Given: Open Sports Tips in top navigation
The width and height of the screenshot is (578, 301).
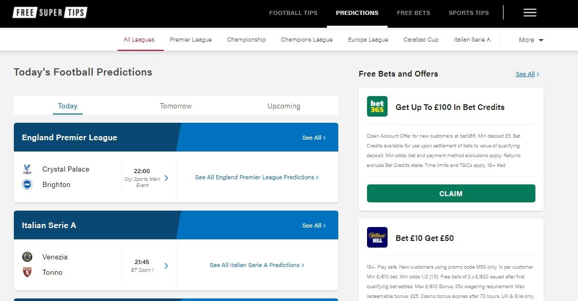Looking at the screenshot, I should 469,12.
